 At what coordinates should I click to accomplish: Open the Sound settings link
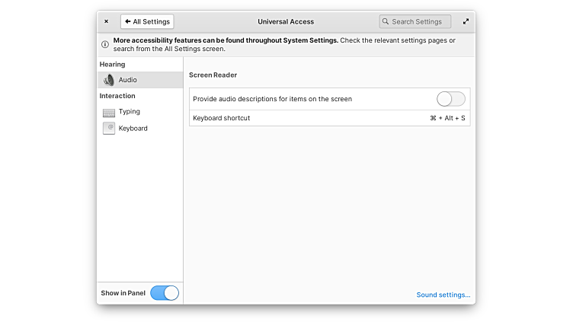point(443,295)
